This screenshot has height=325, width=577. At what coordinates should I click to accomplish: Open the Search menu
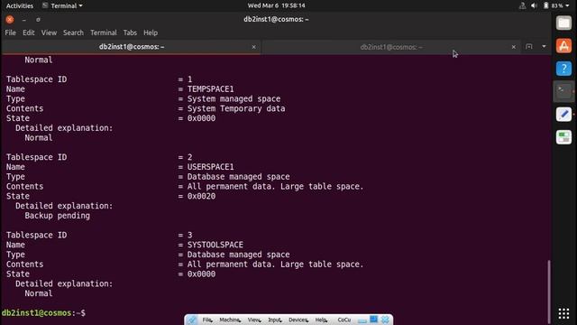73,32
